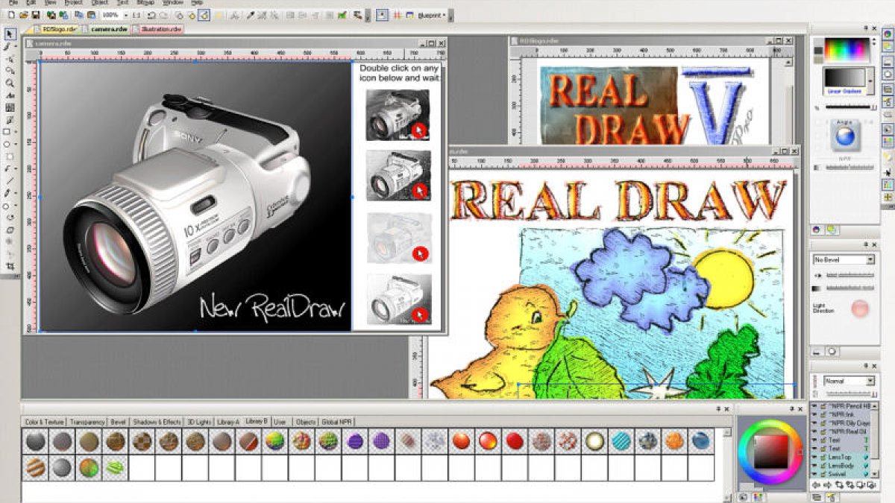Select the checkerboard sphere preset in Library B
This screenshot has height=503, width=895.
click(x=142, y=441)
